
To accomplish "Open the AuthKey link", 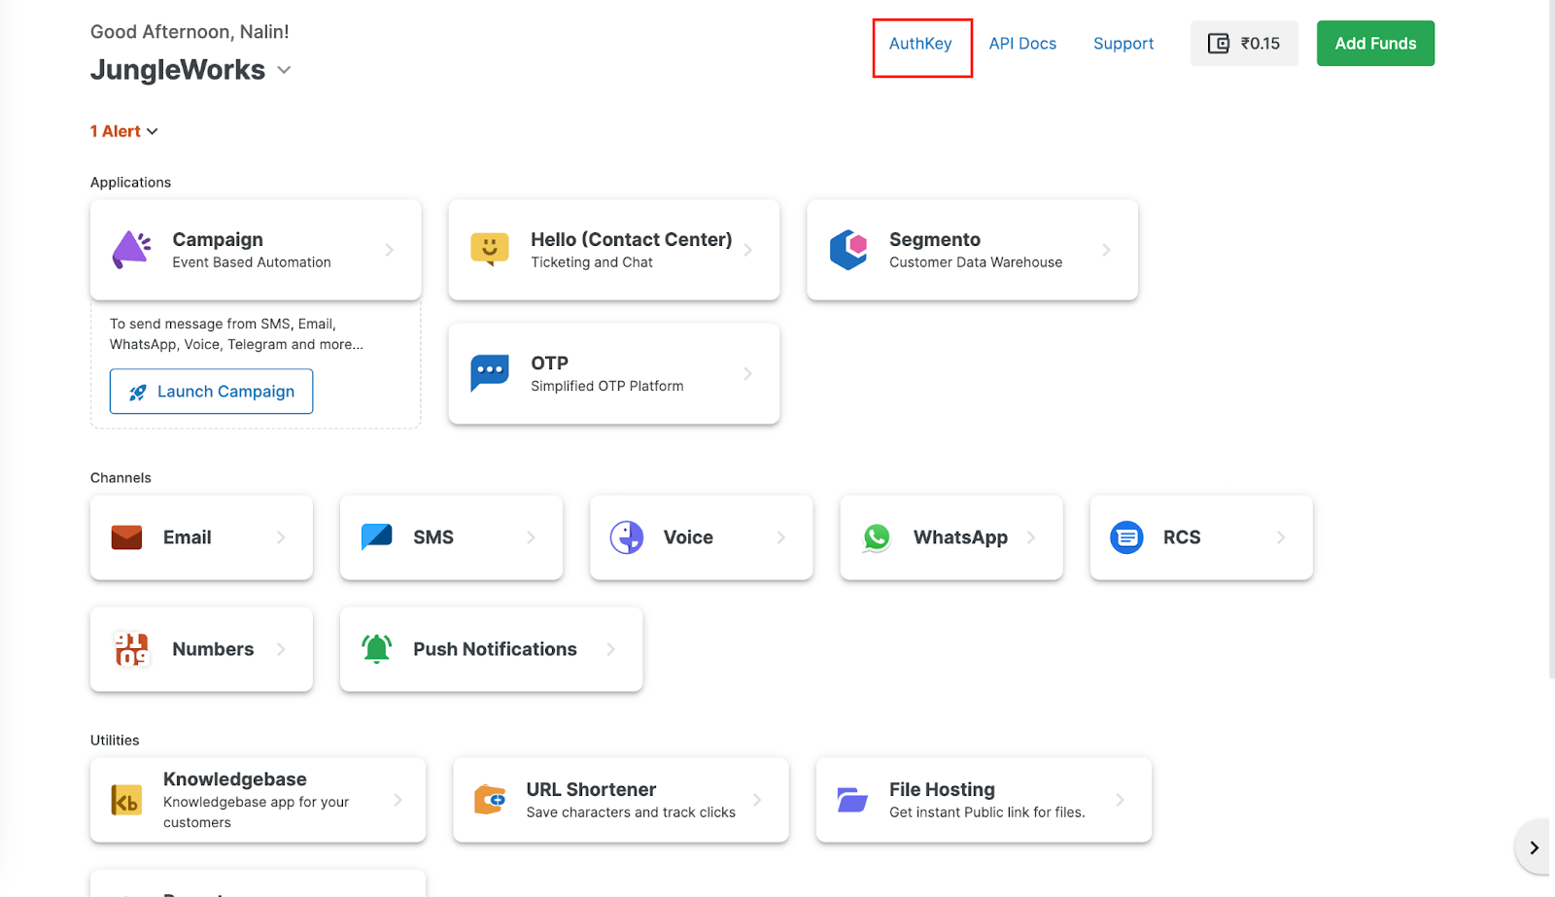I will [x=920, y=44].
